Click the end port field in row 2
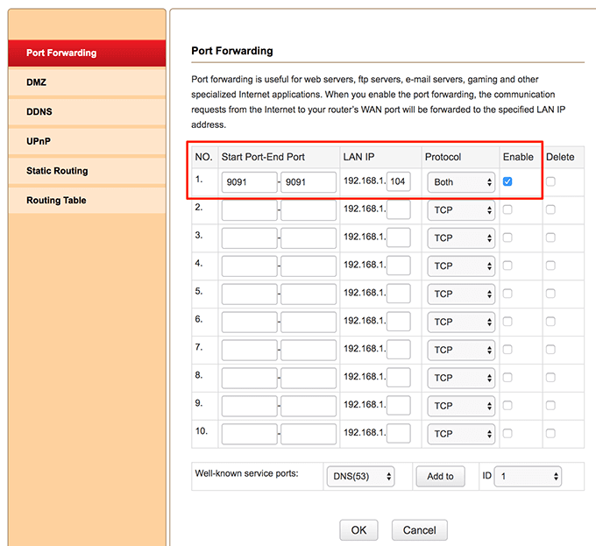Image resolution: width=596 pixels, height=546 pixels. click(x=309, y=210)
